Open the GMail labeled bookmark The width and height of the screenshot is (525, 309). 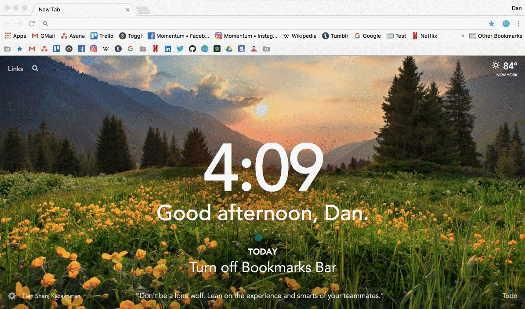click(43, 36)
